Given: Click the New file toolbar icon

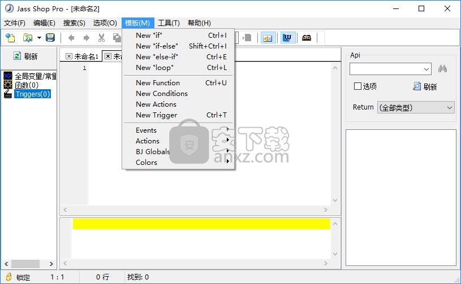Looking at the screenshot, I should (11, 38).
